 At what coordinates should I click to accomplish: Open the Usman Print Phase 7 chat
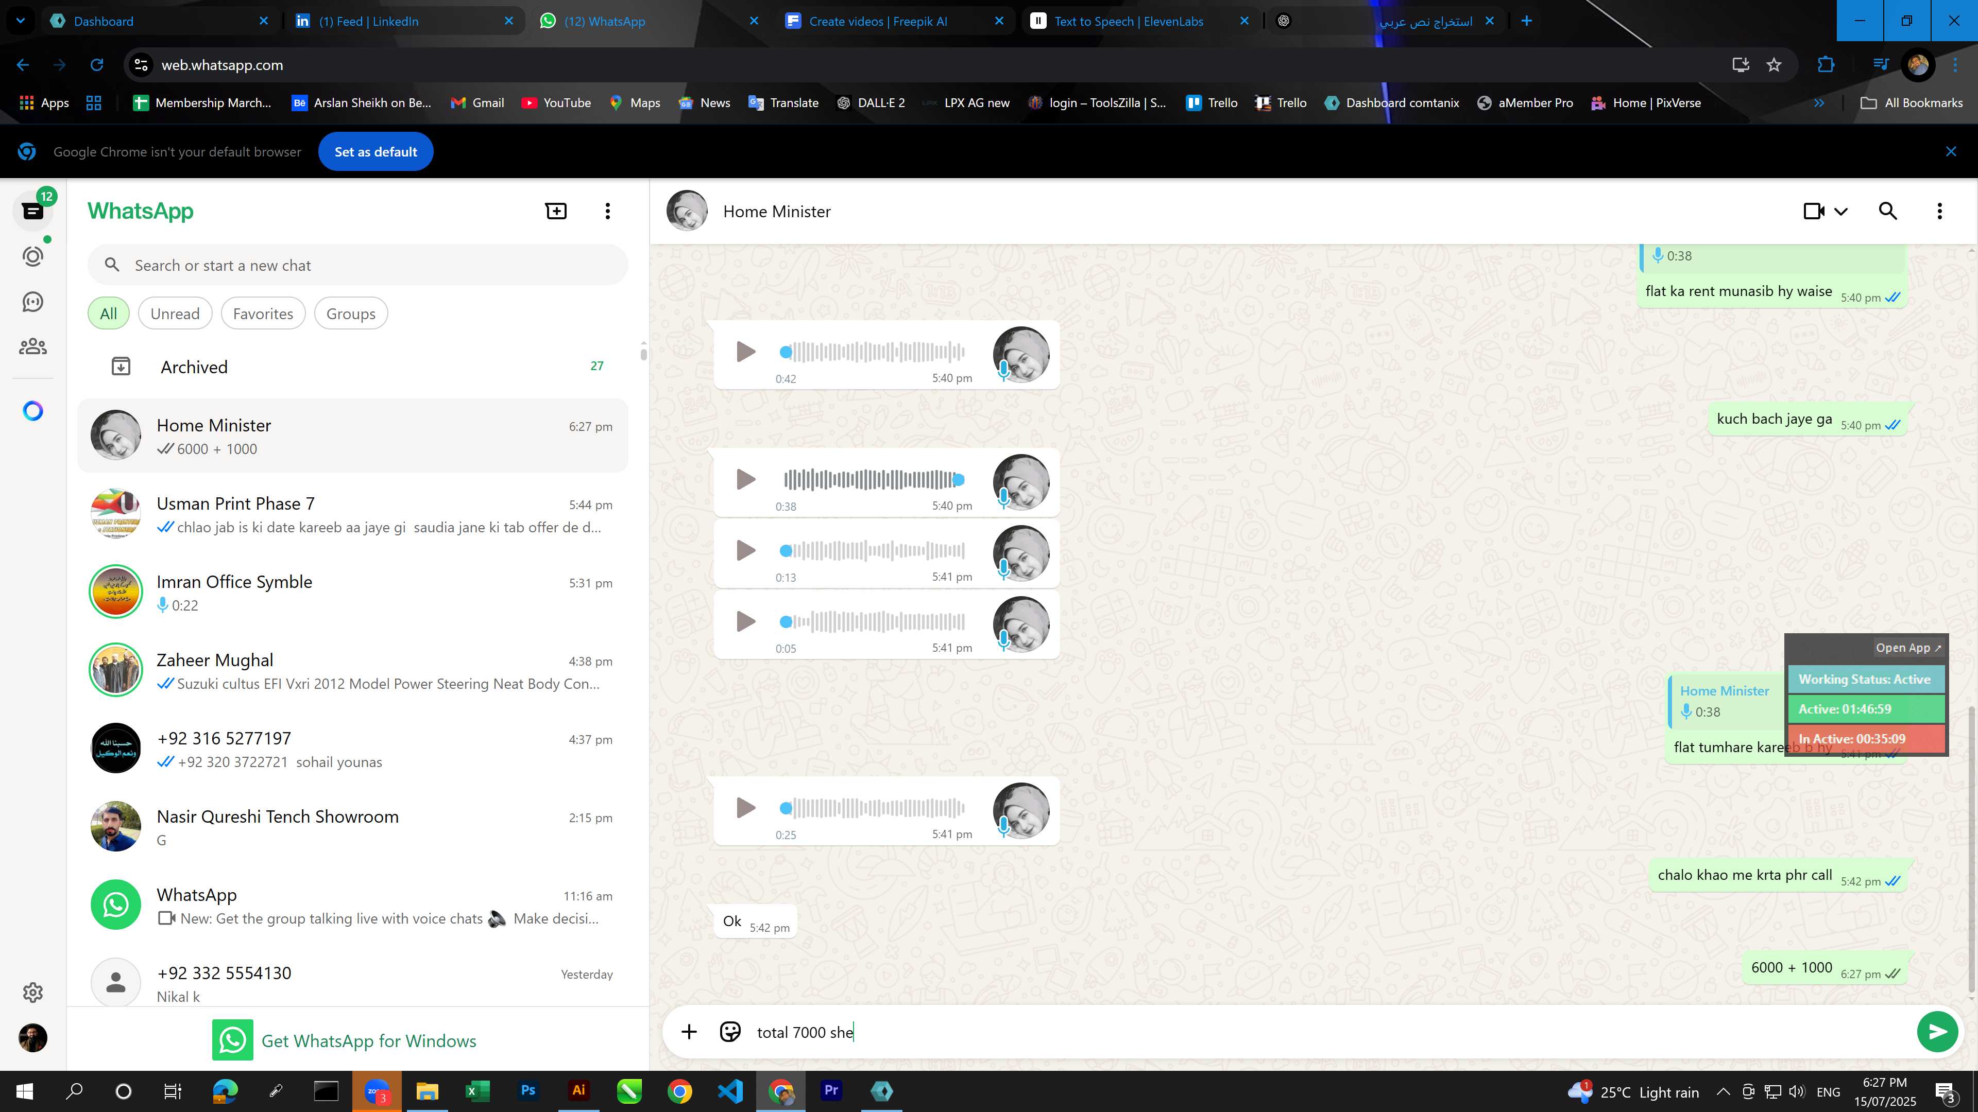point(353,514)
